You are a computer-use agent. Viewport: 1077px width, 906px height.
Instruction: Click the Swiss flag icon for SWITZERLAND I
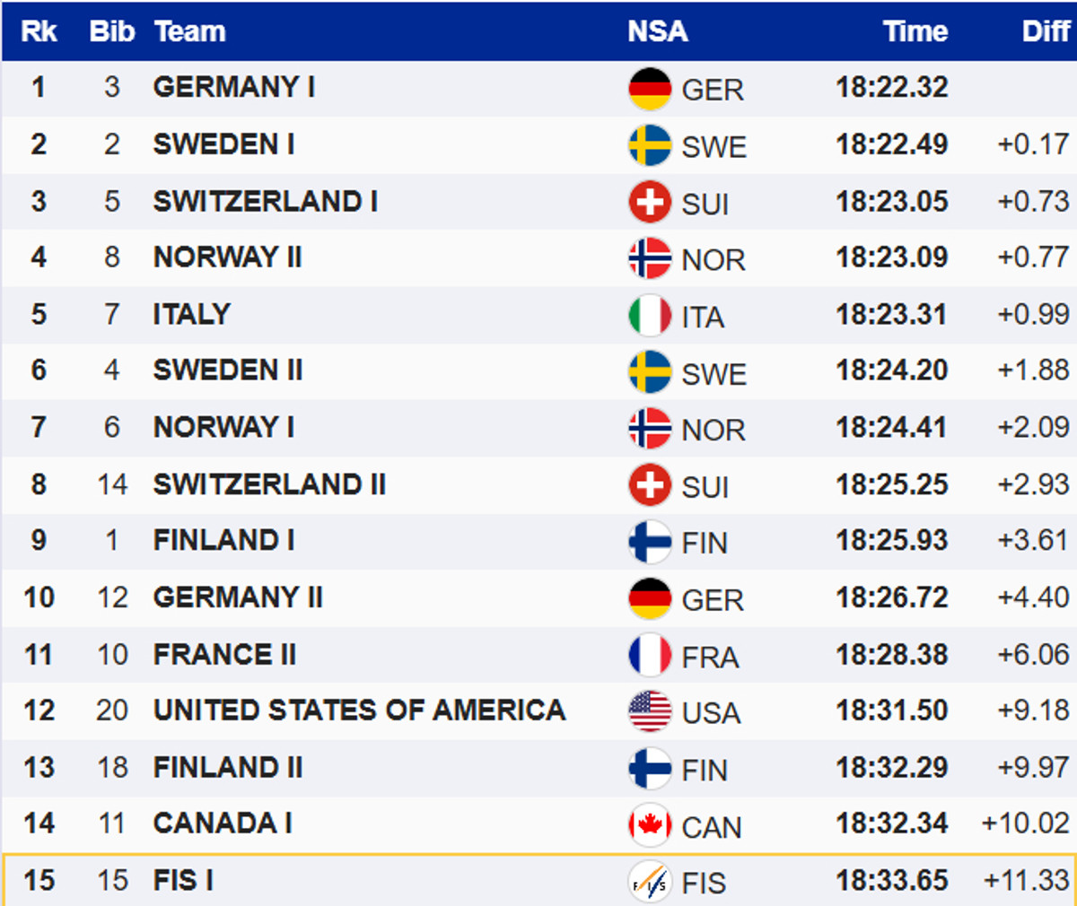(x=650, y=202)
